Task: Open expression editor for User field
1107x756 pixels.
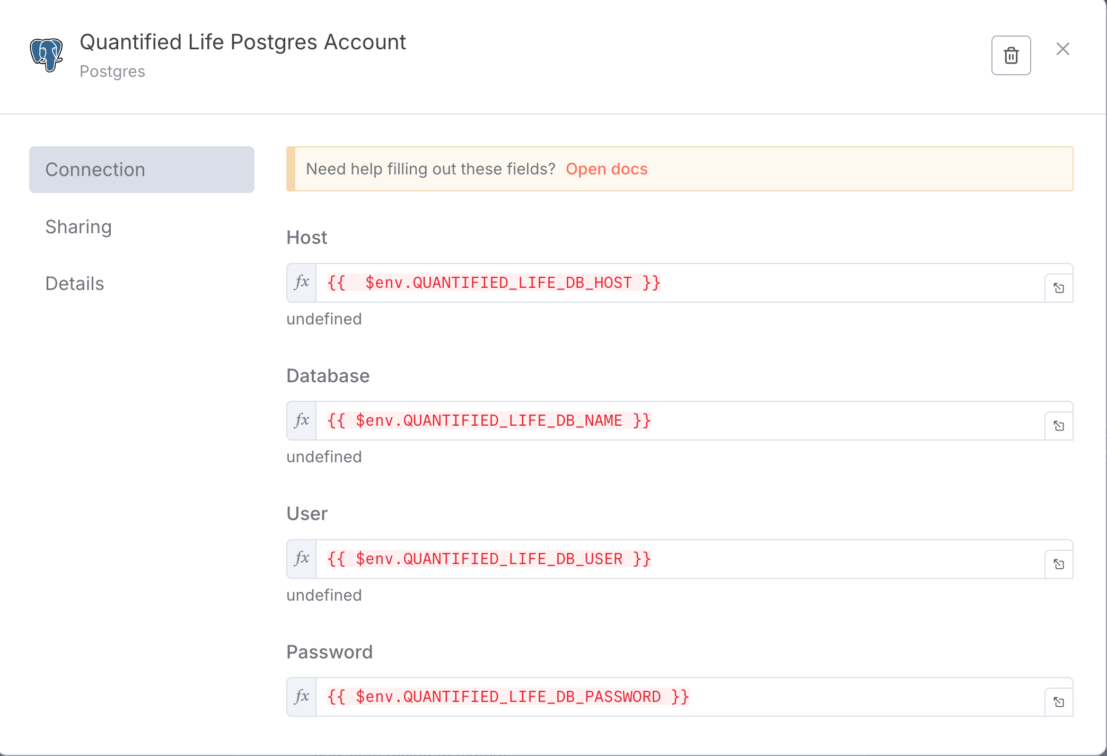Action: [1058, 564]
